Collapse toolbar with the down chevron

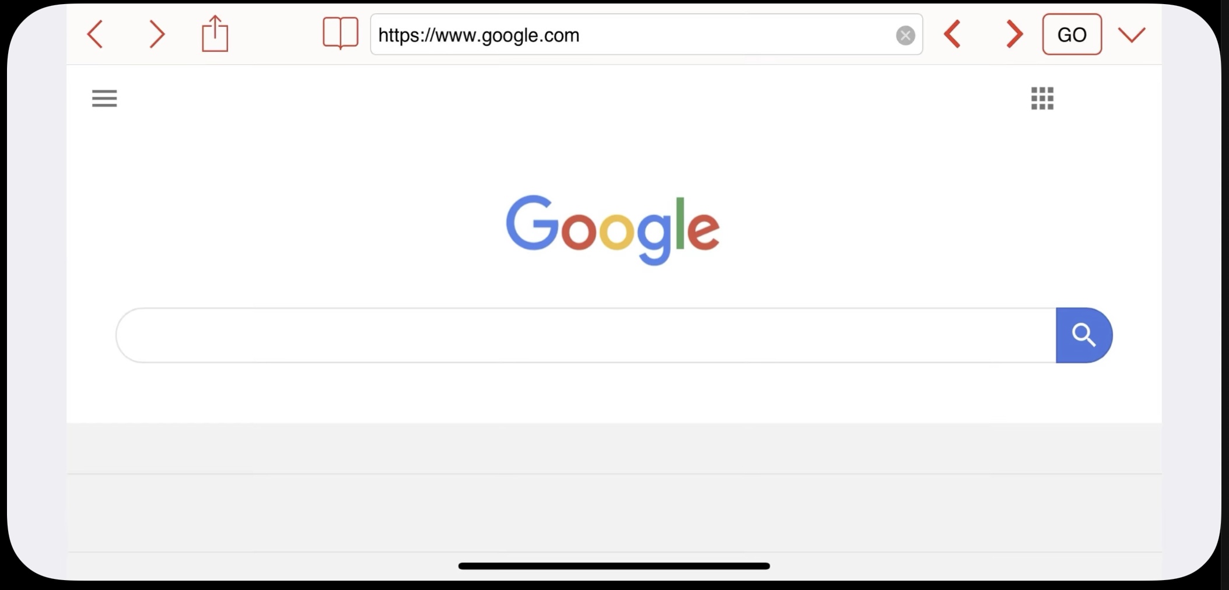tap(1132, 35)
